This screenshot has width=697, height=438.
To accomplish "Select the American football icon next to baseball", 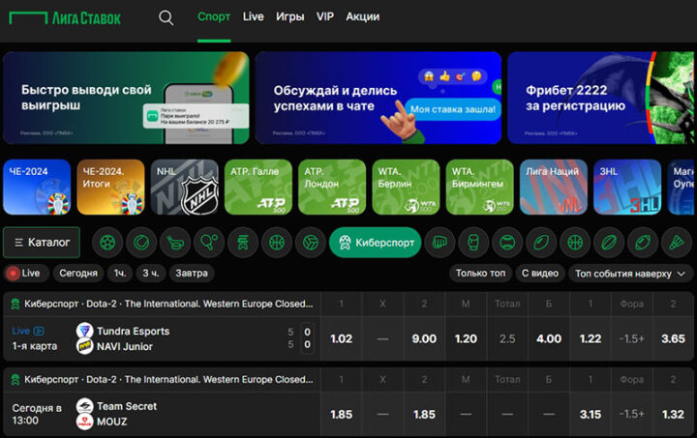I will (x=541, y=243).
